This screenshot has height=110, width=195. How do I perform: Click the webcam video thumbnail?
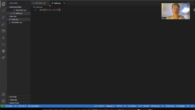[175, 11]
